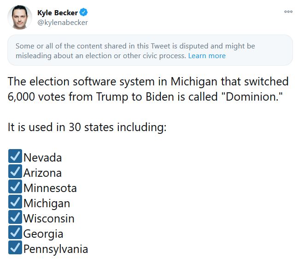
Task: Click the word Pennsylvania in the list
Action: pos(56,249)
